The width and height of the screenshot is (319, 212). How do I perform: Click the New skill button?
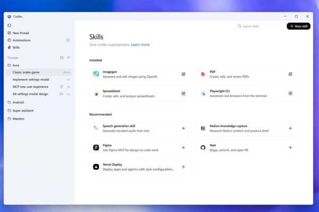tap(298, 26)
